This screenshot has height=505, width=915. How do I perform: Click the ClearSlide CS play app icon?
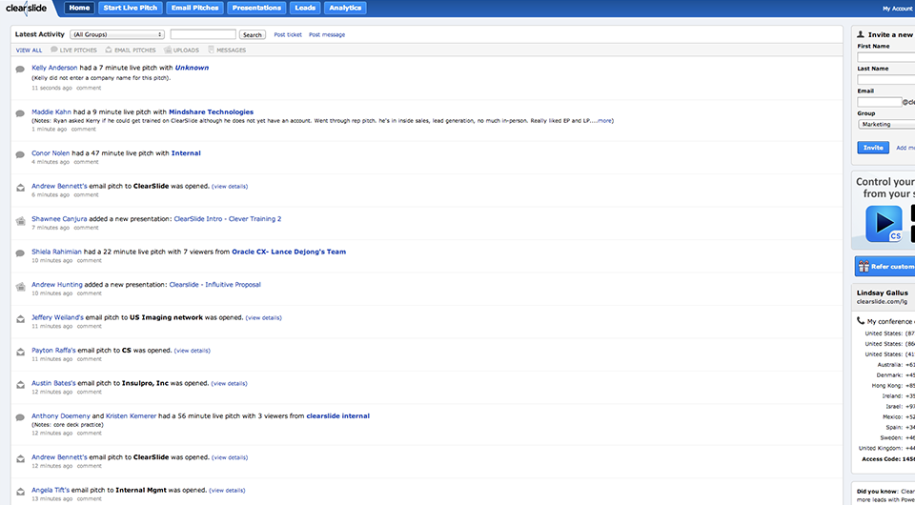pos(884,223)
